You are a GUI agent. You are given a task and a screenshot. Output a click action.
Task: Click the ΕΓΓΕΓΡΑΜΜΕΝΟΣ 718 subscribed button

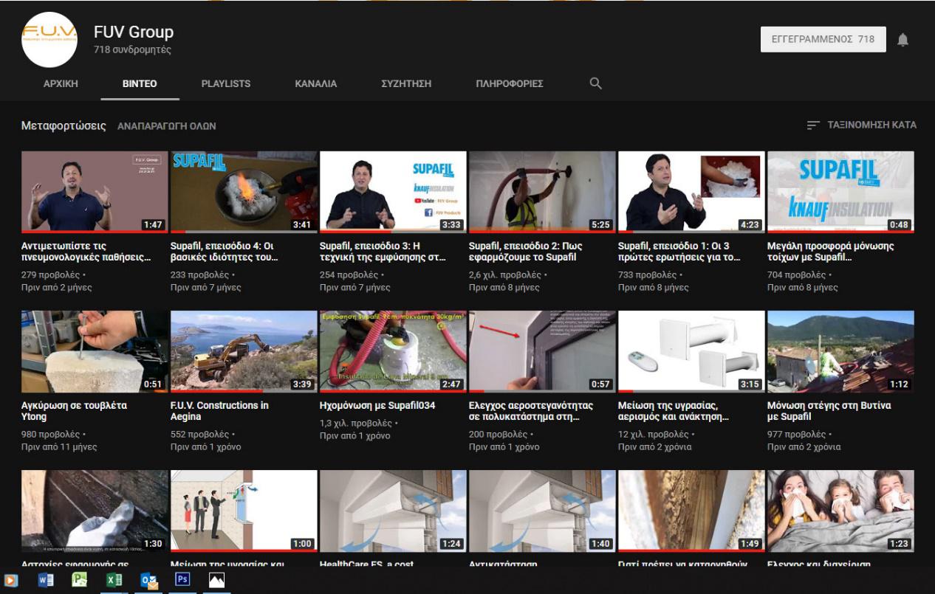tap(823, 39)
